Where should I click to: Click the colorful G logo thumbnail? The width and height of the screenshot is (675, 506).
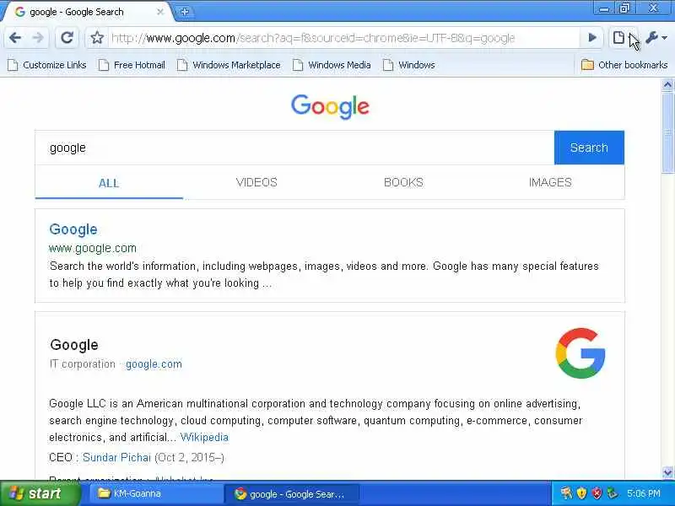580,353
